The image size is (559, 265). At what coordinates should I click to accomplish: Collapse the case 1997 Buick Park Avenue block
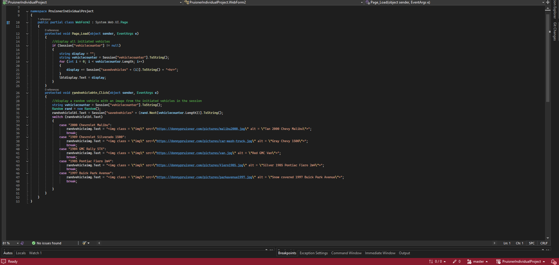[x=27, y=173]
